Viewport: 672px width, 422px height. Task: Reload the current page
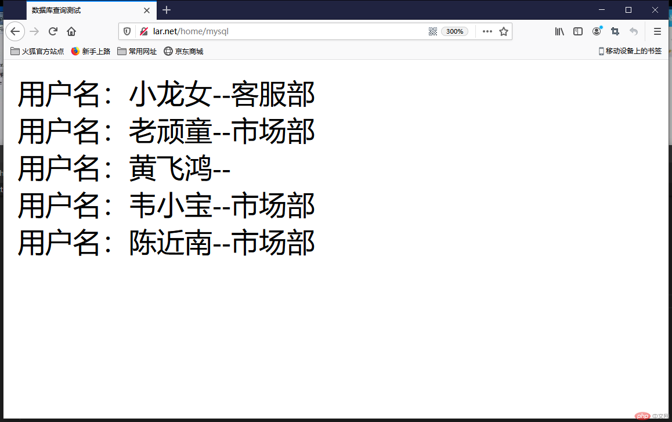[x=53, y=31]
